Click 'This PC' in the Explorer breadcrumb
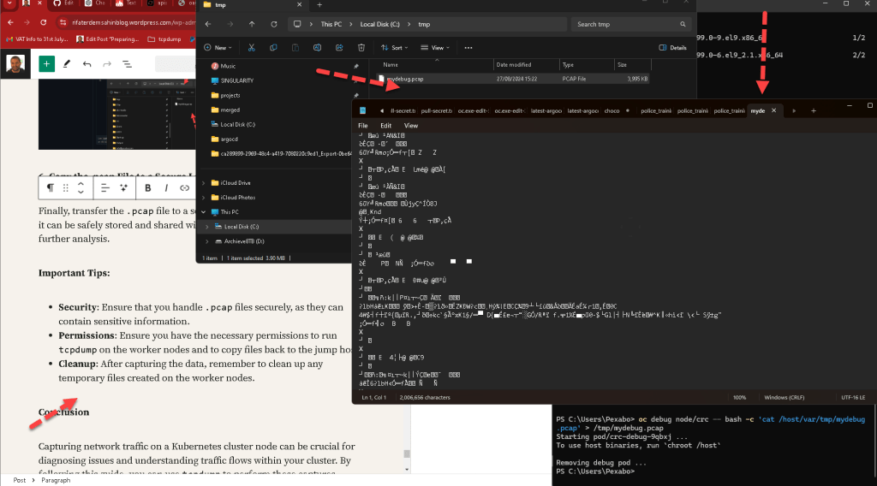The height and width of the screenshot is (486, 877). pyautogui.click(x=331, y=24)
